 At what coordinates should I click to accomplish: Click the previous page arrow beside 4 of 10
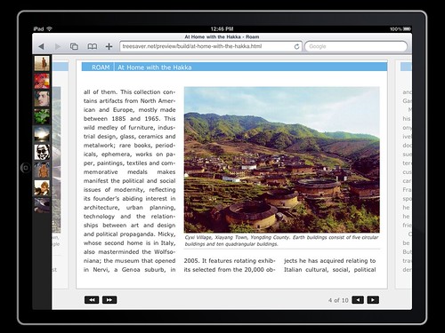tap(358, 300)
